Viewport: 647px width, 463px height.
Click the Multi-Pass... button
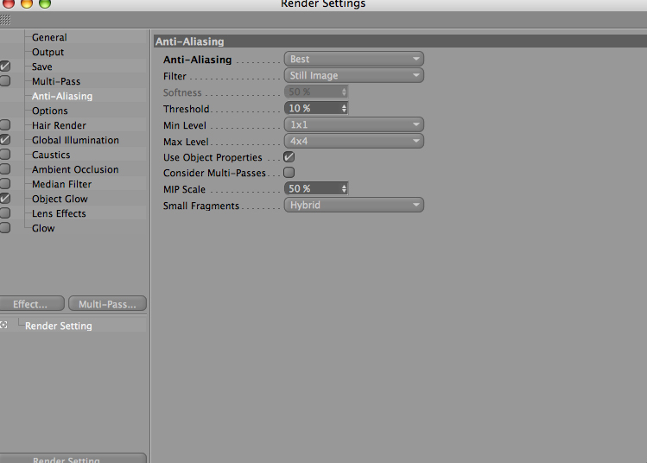[x=107, y=304]
